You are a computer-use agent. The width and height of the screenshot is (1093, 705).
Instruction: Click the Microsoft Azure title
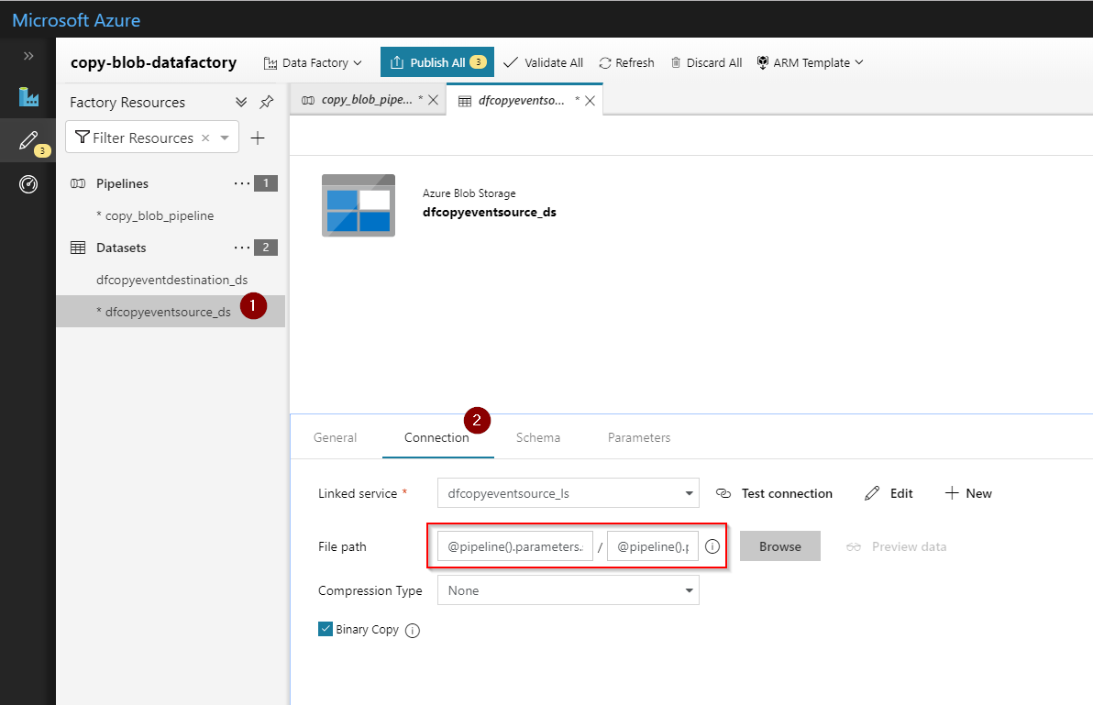[76, 20]
